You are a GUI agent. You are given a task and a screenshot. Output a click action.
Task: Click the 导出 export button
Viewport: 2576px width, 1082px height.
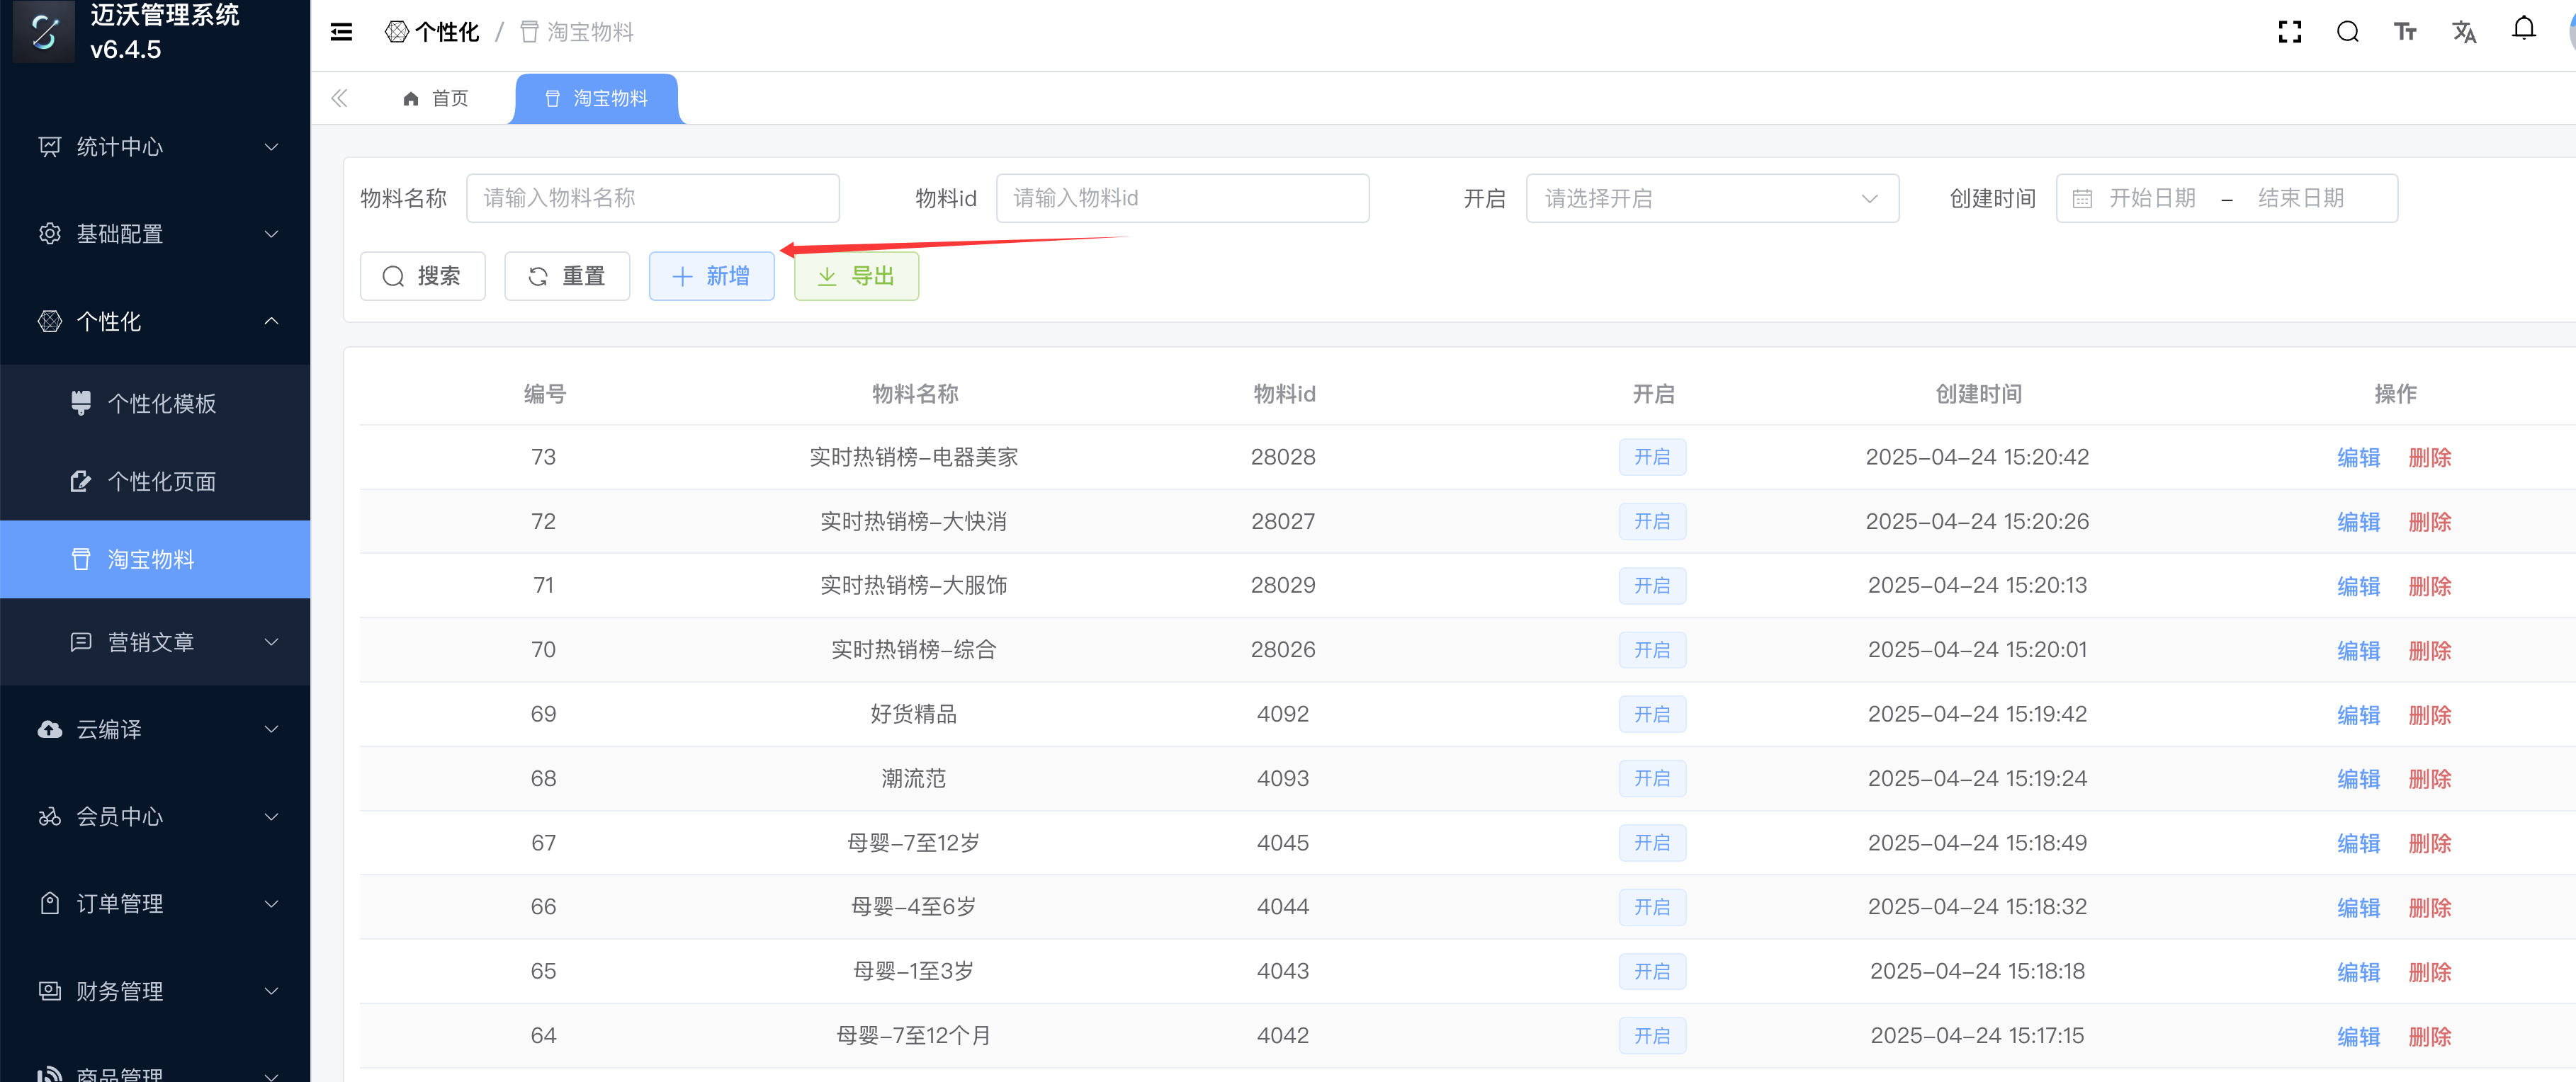point(856,275)
